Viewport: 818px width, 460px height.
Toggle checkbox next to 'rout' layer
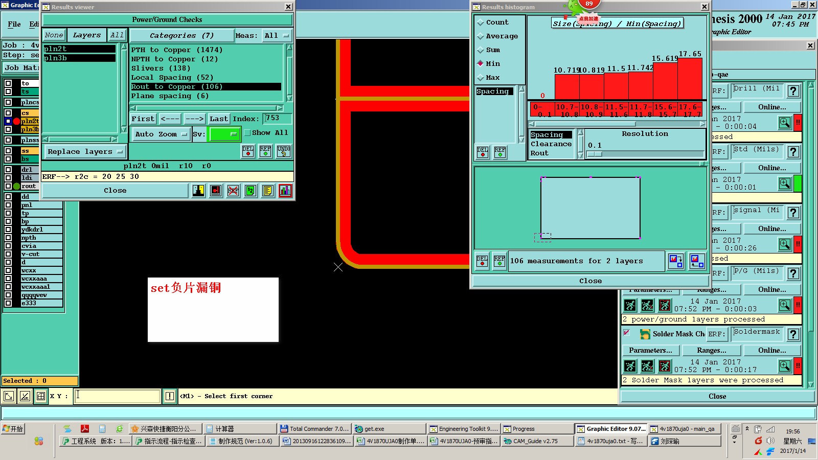pos(8,186)
